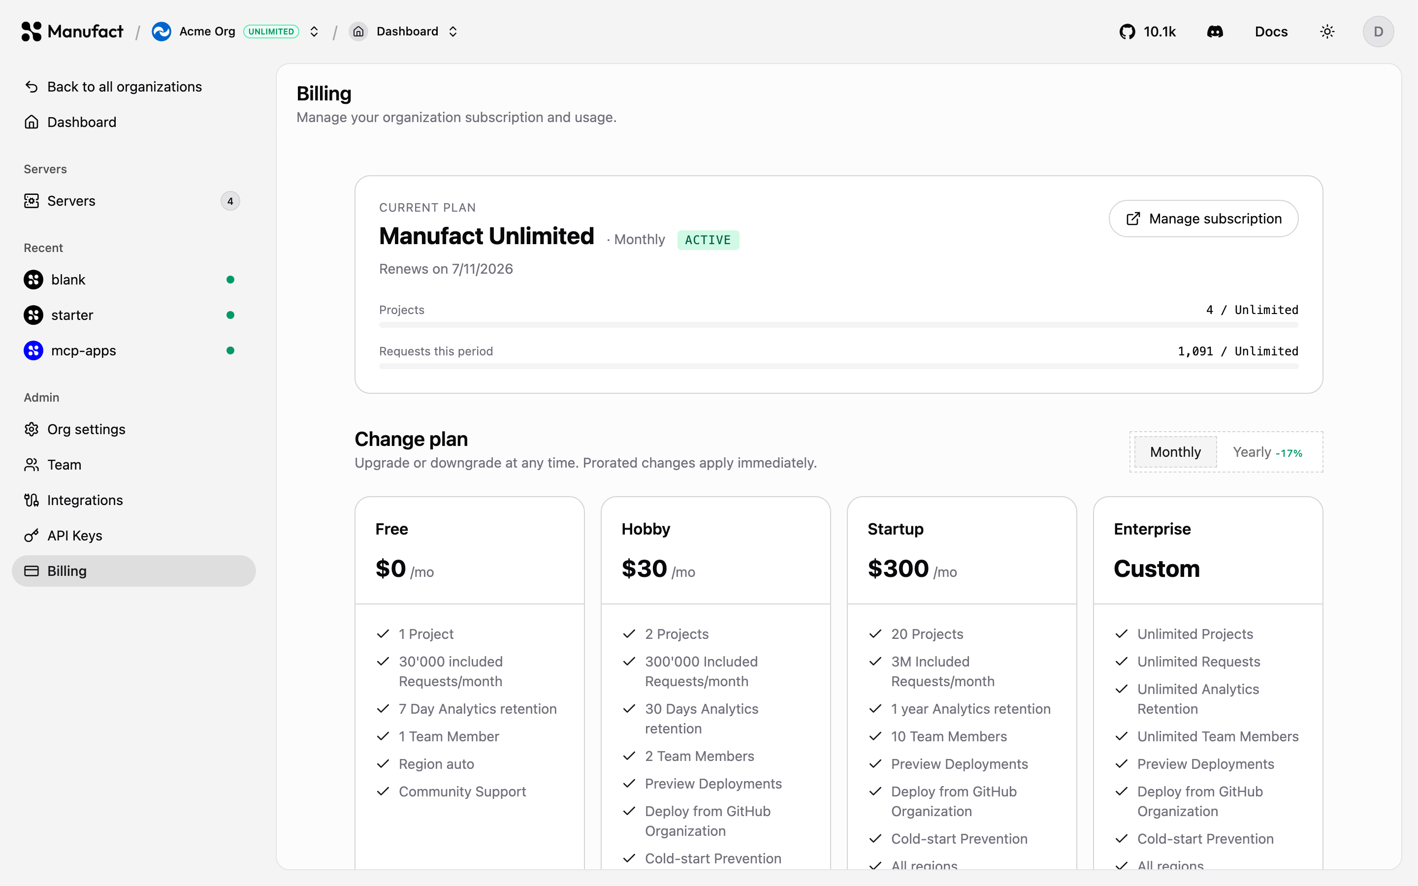Open the GitHub 10.1k stars link
The width and height of the screenshot is (1418, 886).
click(x=1147, y=32)
